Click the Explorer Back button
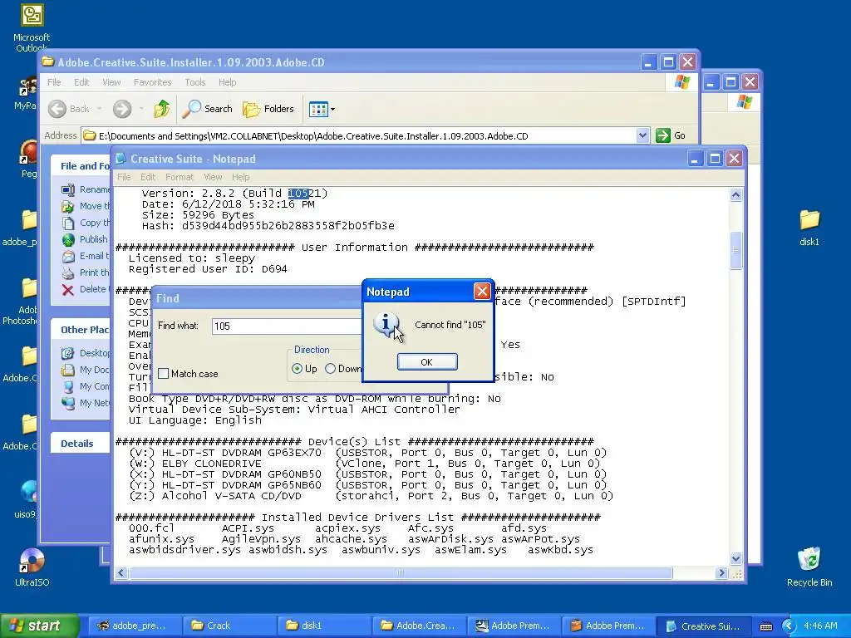Viewport: 851px width, 638px height. point(68,109)
